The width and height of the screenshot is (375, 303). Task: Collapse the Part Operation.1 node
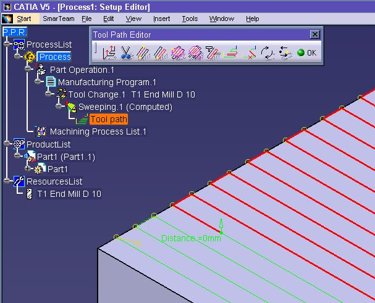[x=28, y=69]
